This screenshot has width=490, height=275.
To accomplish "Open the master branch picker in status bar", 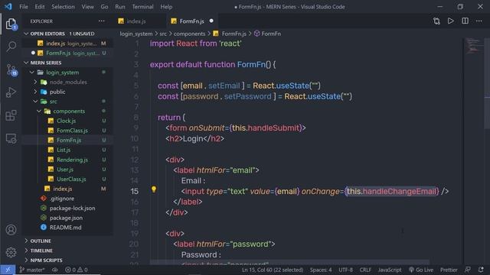I will 32,270.
